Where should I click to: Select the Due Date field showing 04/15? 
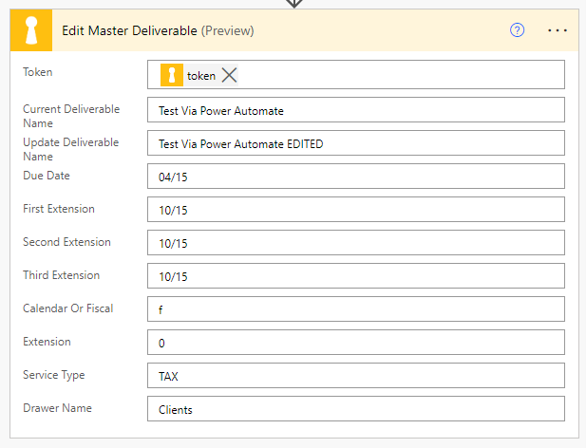tap(356, 177)
